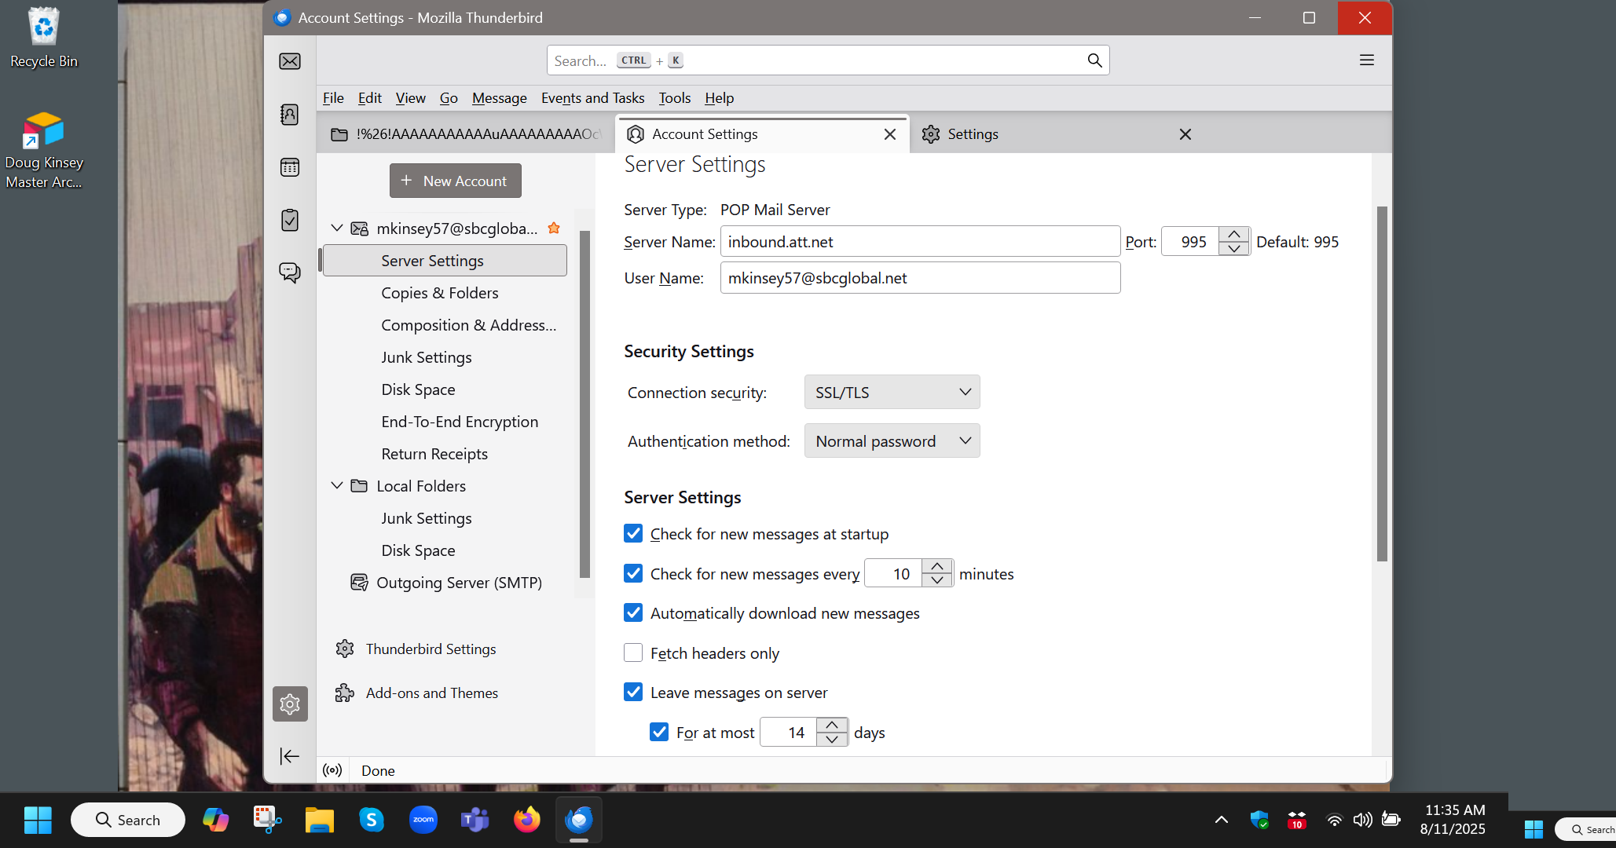The height and width of the screenshot is (848, 1616).
Task: Open Firefox from the taskbar
Action: click(x=527, y=820)
